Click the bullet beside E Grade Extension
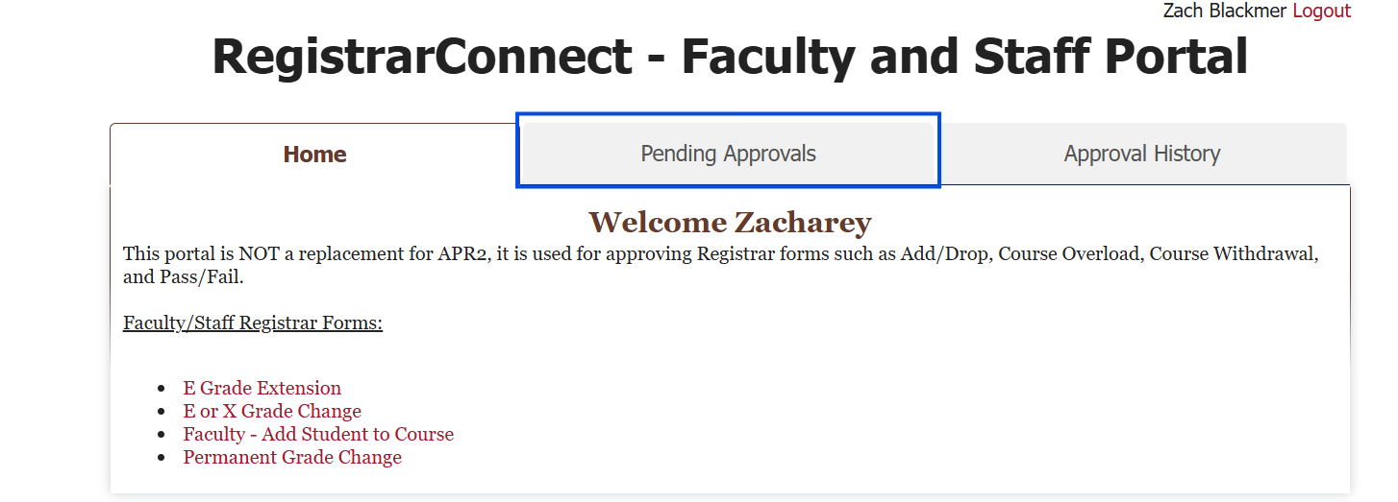1398x502 pixels. [162, 390]
